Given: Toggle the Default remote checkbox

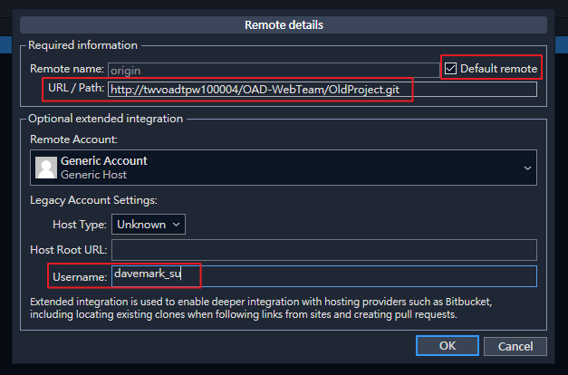Looking at the screenshot, I should click(x=451, y=69).
